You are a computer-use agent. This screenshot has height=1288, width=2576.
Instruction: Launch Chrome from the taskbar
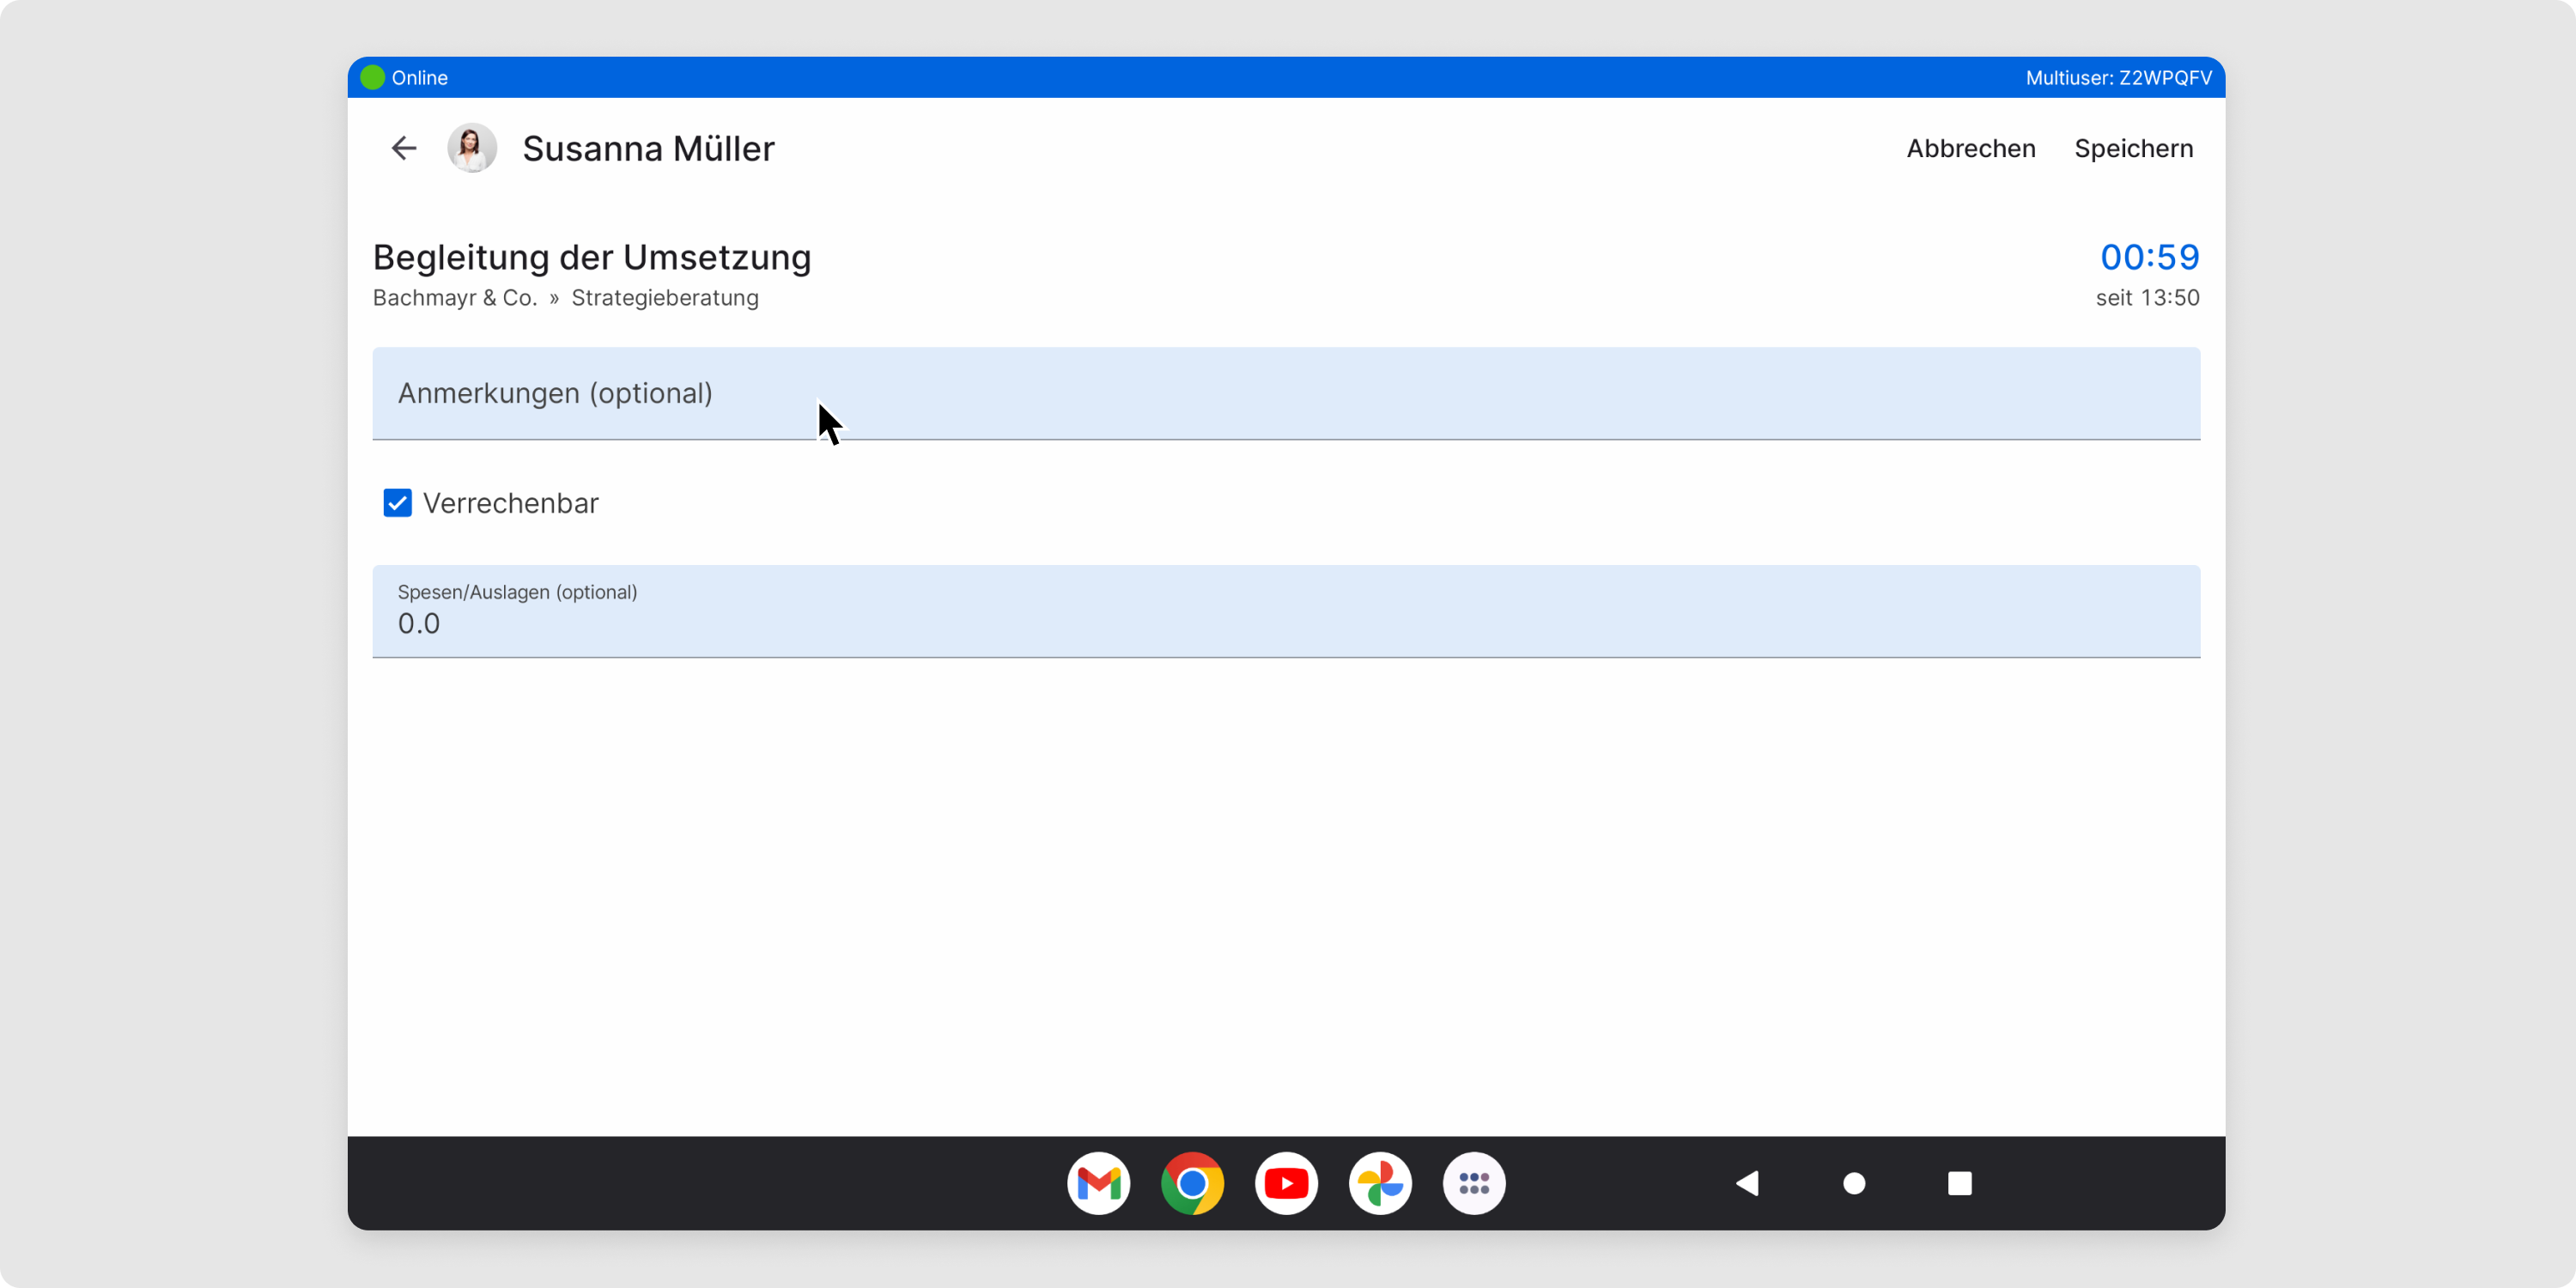[1192, 1183]
